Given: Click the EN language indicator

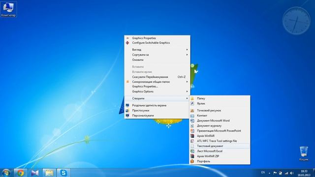Looking at the screenshot, I should tap(263, 173).
